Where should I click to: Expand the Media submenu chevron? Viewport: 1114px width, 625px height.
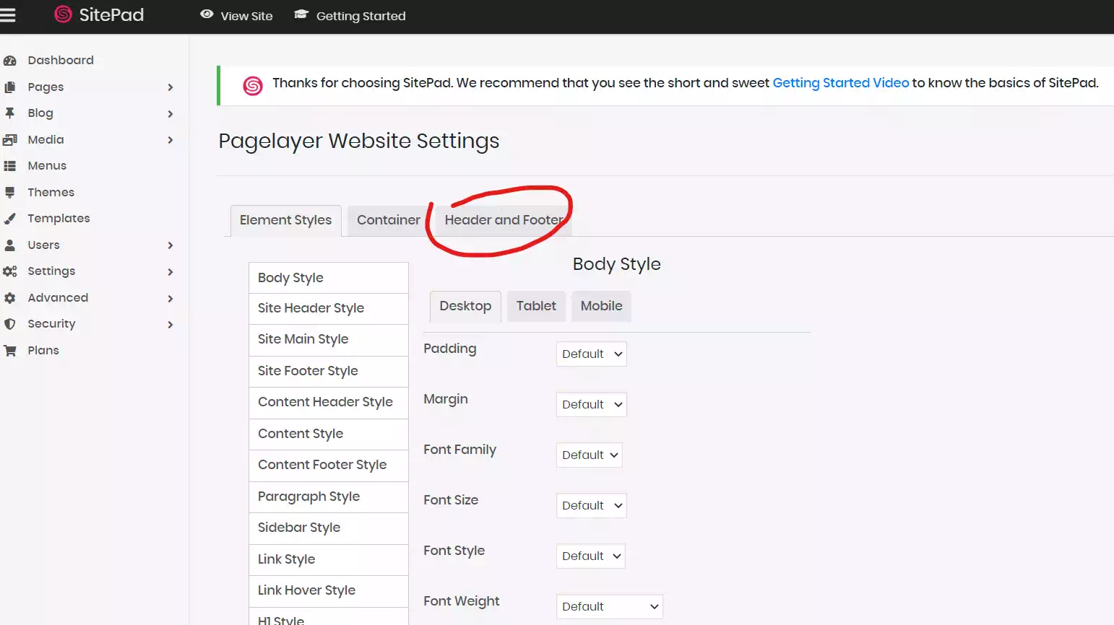pyautogui.click(x=170, y=140)
